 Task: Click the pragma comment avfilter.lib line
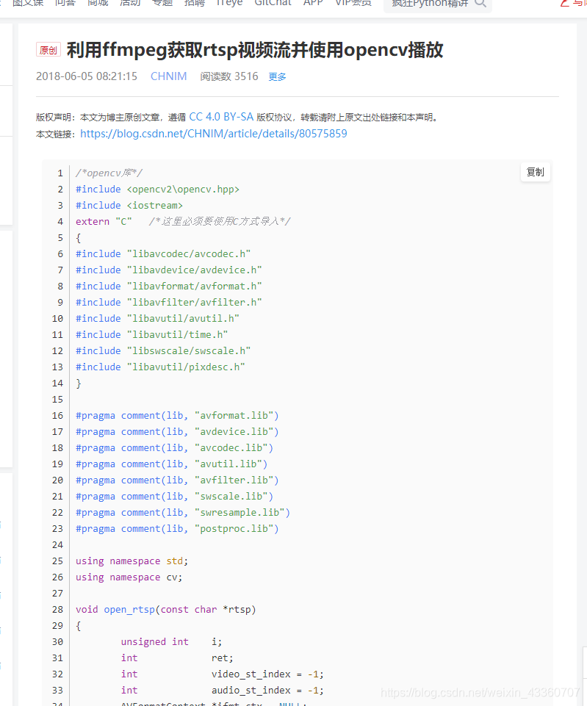(x=177, y=480)
